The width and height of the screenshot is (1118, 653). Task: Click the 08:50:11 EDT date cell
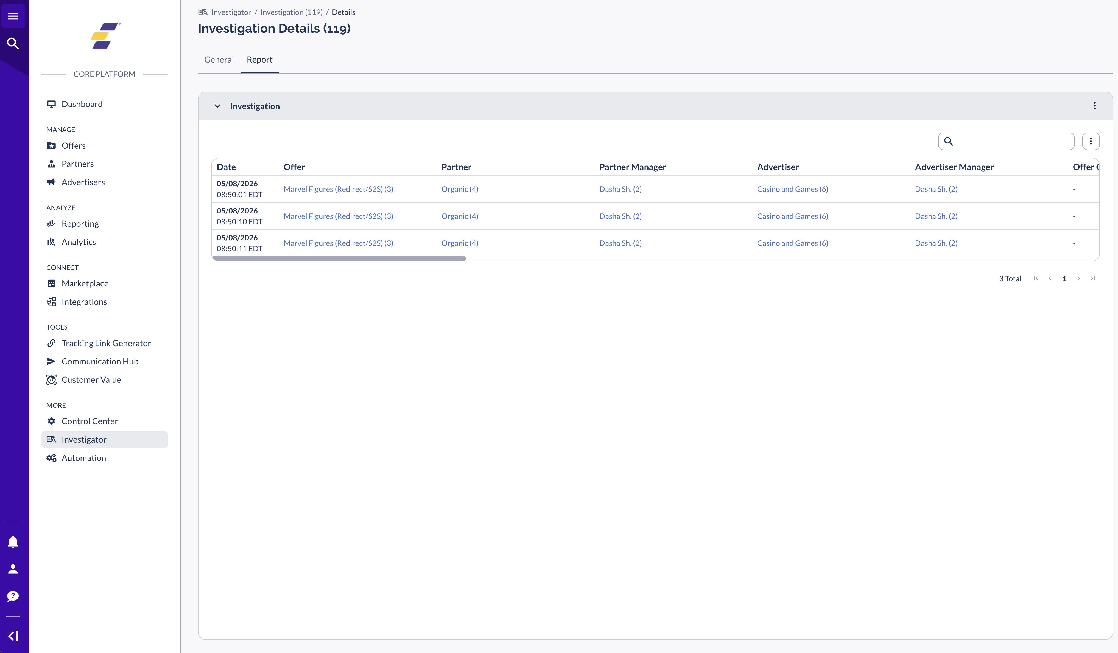click(x=240, y=243)
